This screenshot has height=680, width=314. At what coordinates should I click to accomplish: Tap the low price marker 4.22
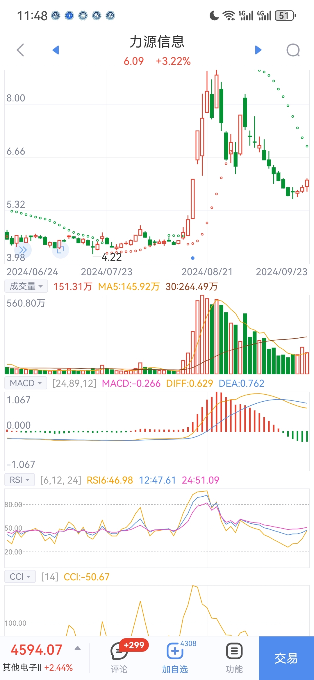click(x=112, y=257)
